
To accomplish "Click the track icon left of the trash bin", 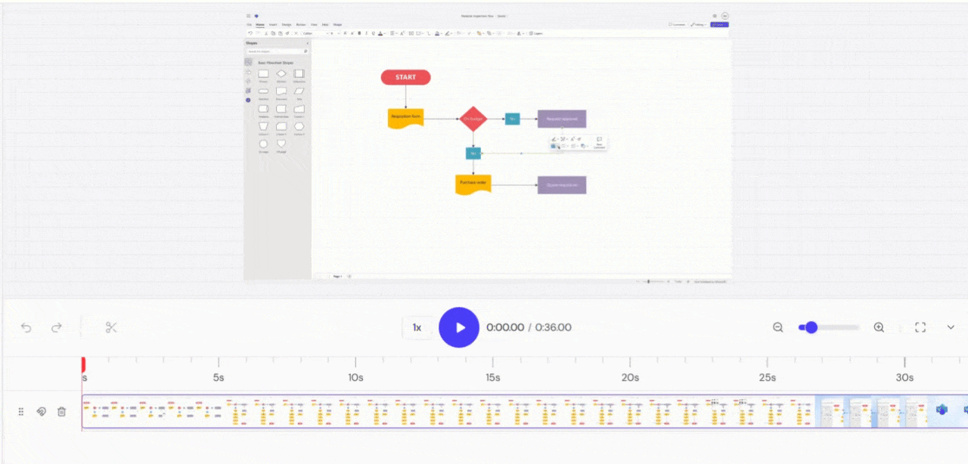I will pos(42,412).
